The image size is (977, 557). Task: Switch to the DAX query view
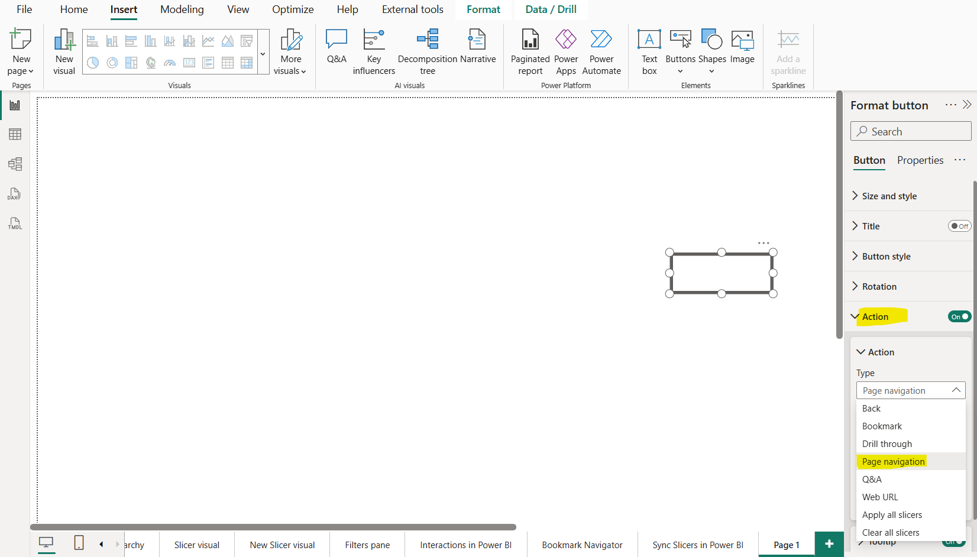click(x=15, y=193)
